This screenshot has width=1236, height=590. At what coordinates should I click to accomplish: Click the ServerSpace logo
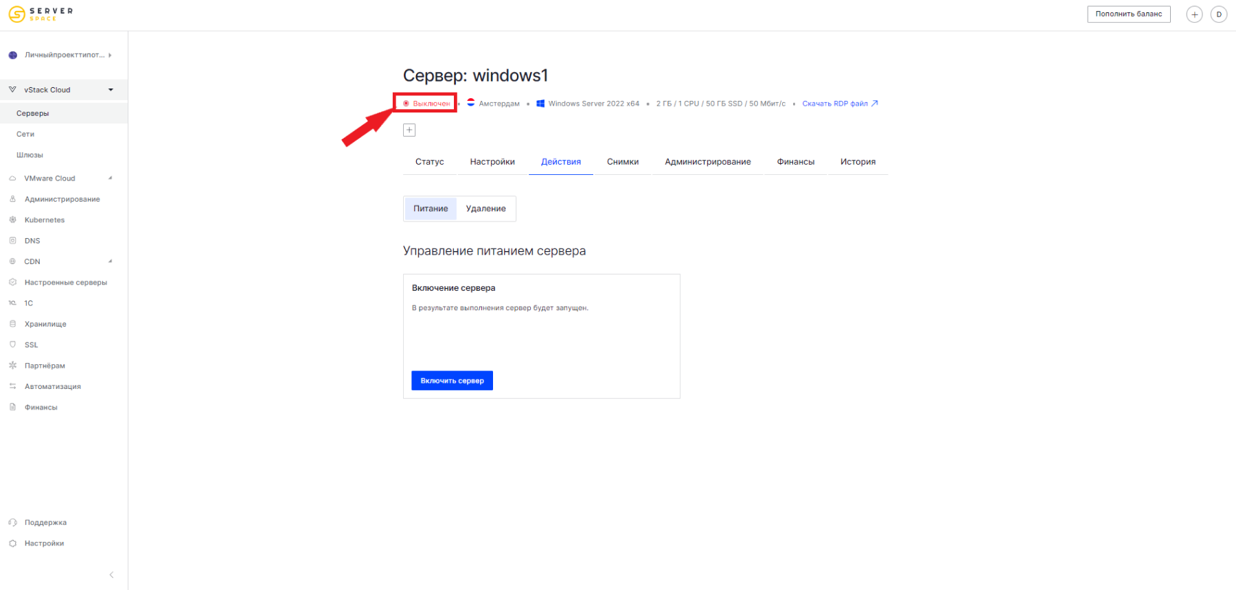(x=40, y=14)
